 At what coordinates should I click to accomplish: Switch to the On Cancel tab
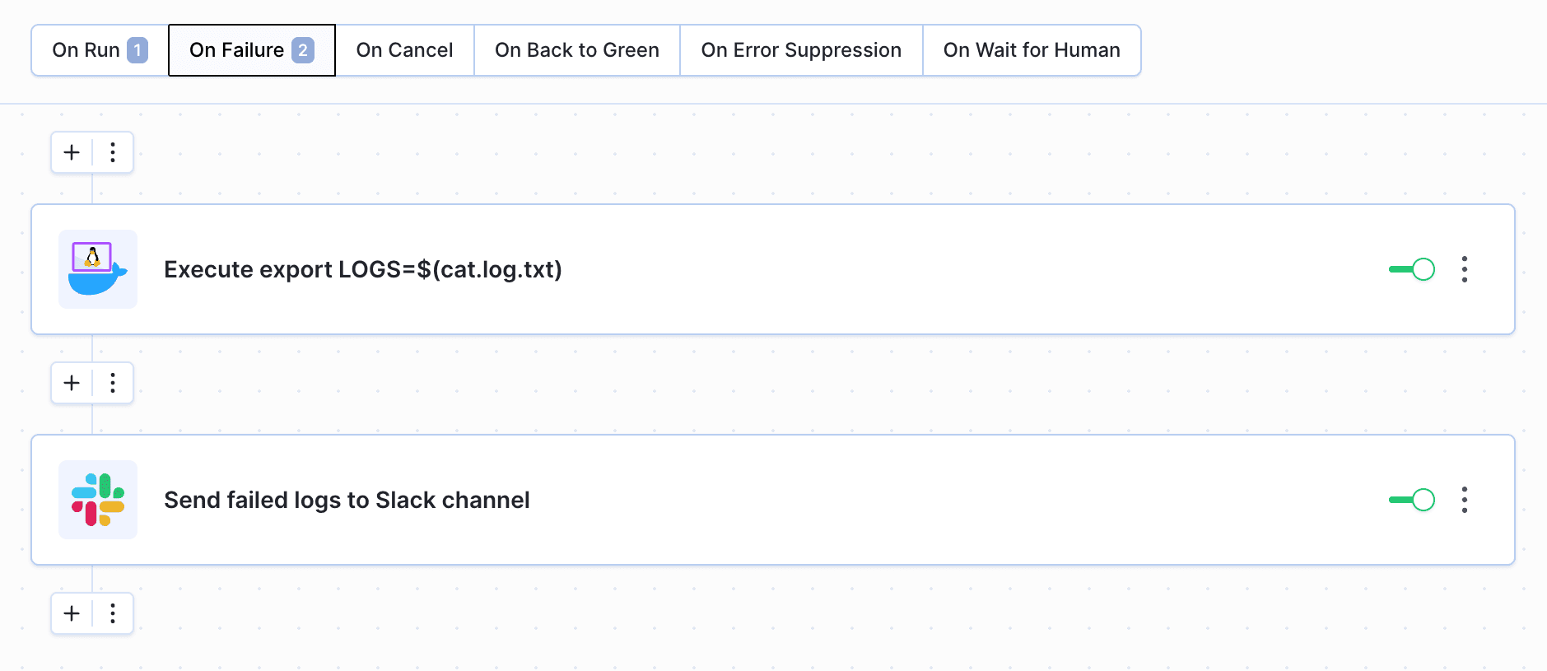[x=404, y=50]
